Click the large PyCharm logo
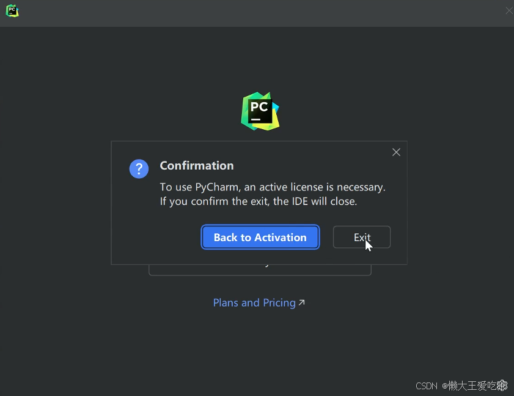Screen dimensions: 514x396 coord(260,111)
